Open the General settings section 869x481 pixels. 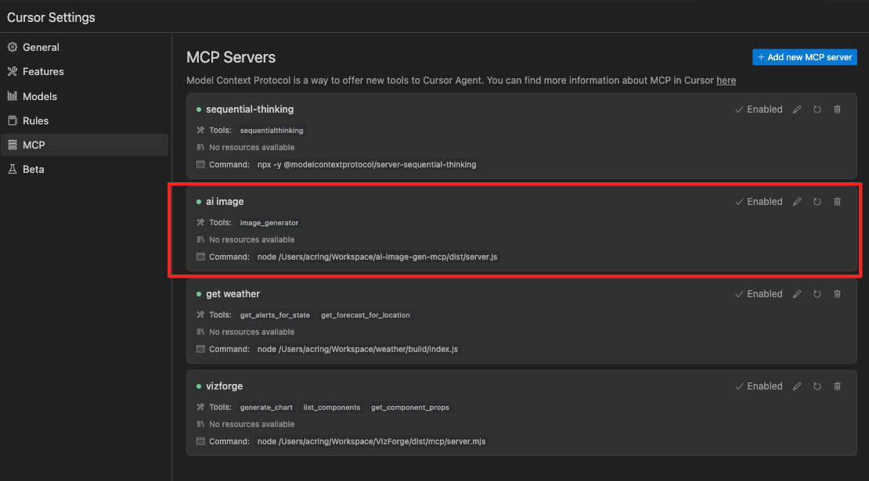41,48
